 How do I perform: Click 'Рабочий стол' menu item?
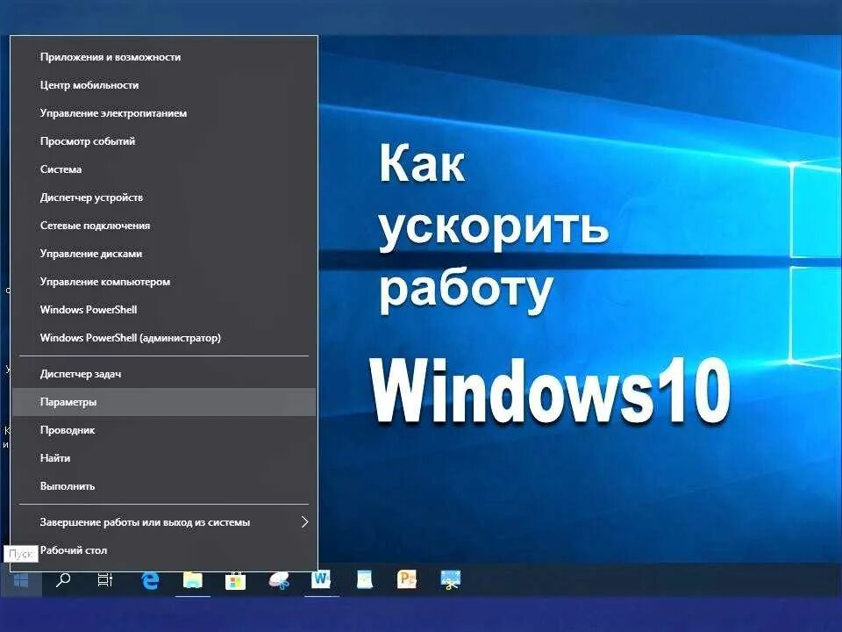click(x=164, y=549)
